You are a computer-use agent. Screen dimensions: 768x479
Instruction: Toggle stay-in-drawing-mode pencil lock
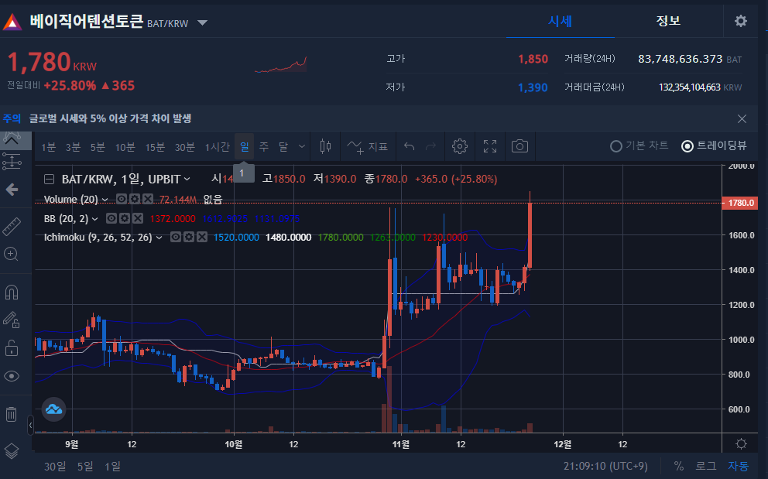[x=12, y=320]
